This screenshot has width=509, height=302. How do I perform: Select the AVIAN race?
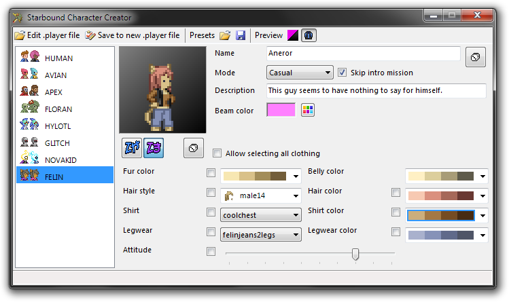65,75
